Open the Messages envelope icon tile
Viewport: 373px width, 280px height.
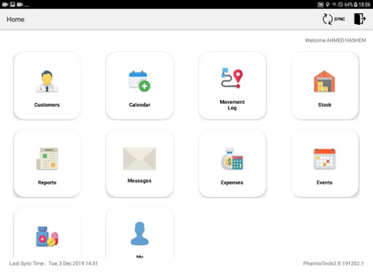tap(140, 163)
